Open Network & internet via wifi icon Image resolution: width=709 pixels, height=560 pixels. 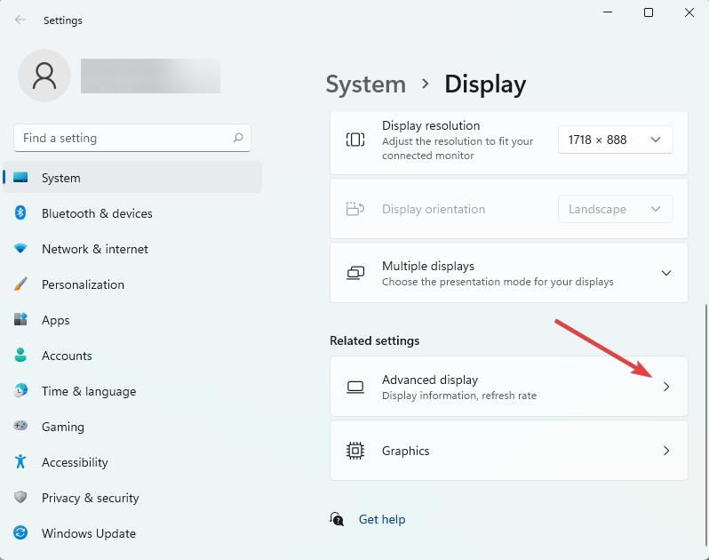point(20,248)
